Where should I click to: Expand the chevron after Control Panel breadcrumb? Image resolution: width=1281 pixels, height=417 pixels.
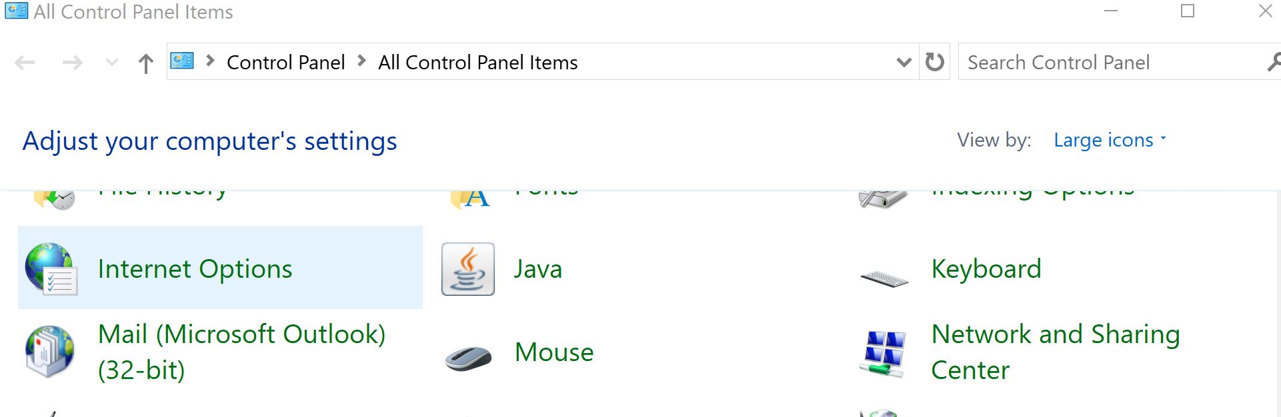[362, 61]
